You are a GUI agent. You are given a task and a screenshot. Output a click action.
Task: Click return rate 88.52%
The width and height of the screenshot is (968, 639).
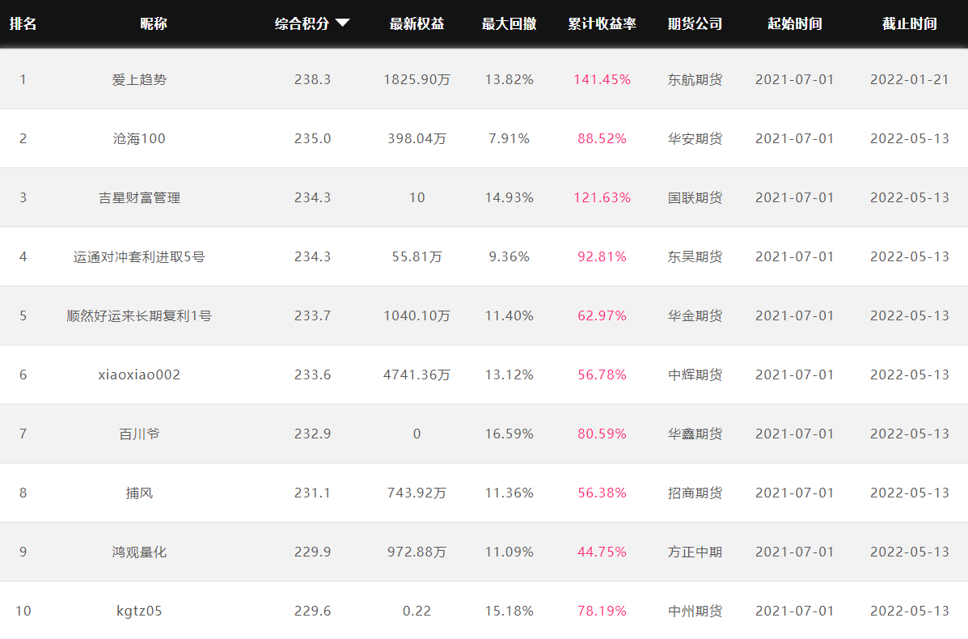(602, 138)
